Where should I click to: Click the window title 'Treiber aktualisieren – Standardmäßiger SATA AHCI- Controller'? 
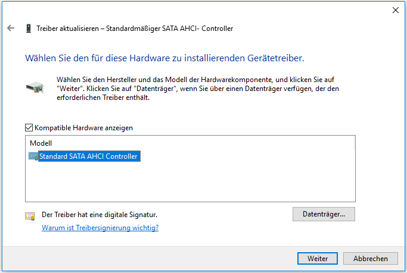[x=135, y=28]
